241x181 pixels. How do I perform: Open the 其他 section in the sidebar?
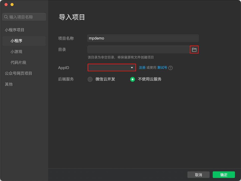[9, 84]
